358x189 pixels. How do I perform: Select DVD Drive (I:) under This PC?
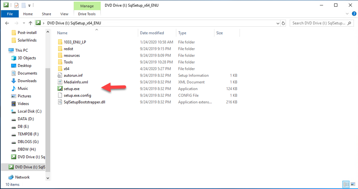pos(28,157)
